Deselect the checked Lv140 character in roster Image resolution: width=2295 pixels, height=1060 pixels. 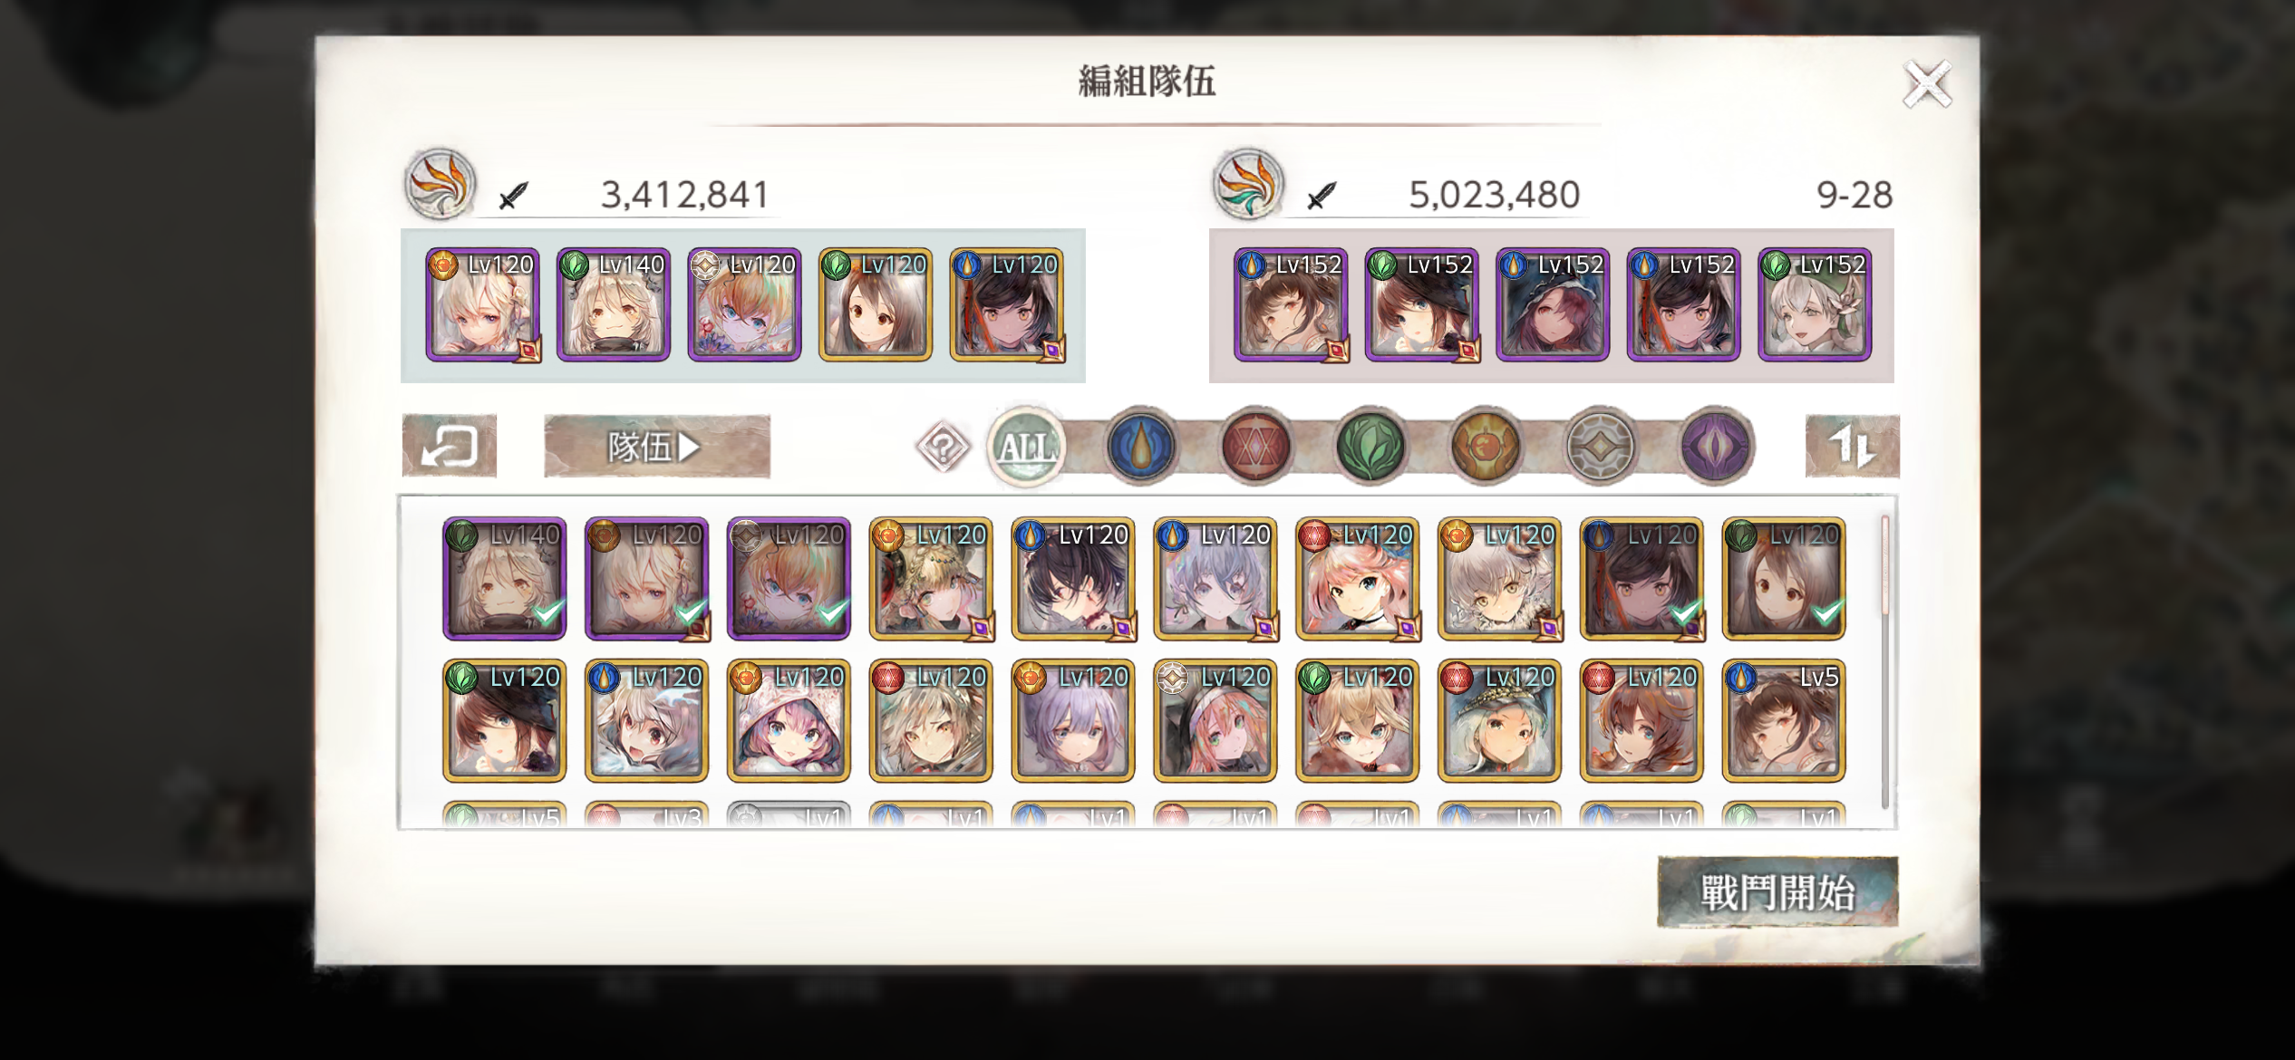pos(505,578)
